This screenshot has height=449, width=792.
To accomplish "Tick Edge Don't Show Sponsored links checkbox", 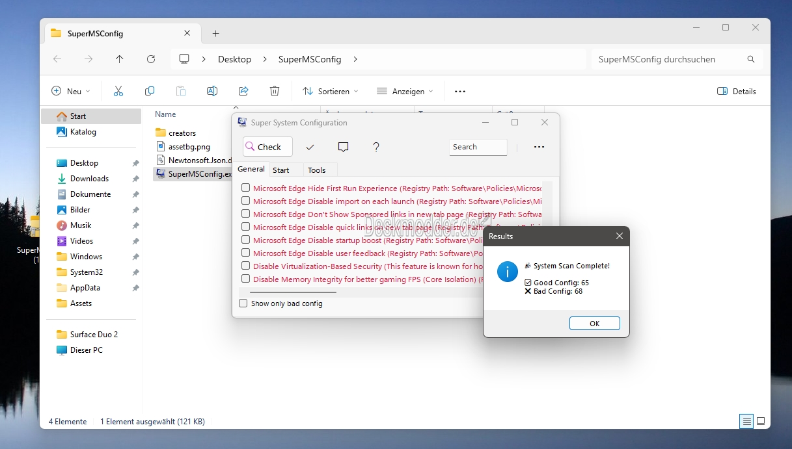I will [x=245, y=214].
